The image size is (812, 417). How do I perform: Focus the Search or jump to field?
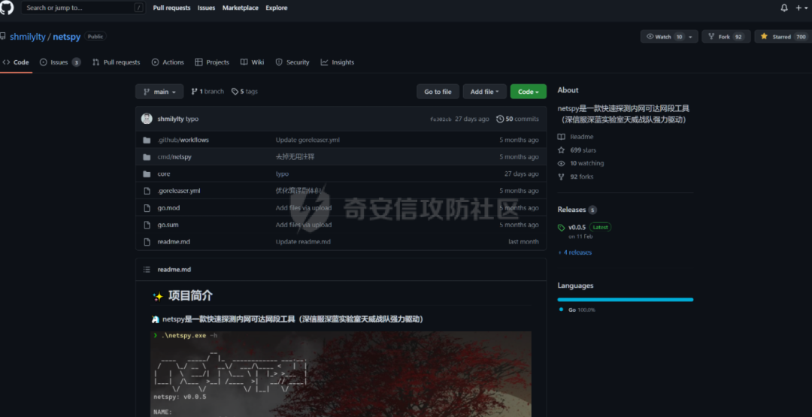tap(83, 8)
